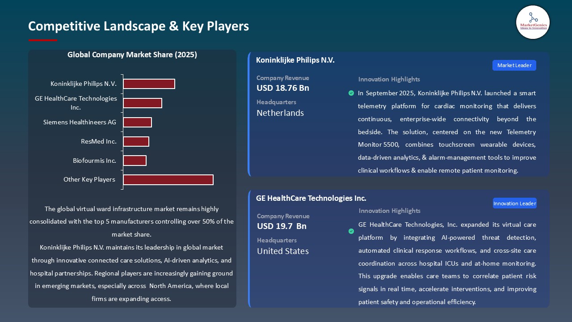
Task: Select the Koninklijke Philips N.V. bar in chart
Action: tap(149, 84)
